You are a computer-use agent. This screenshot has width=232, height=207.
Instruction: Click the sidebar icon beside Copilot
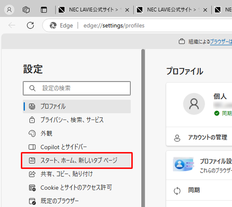point(32,147)
